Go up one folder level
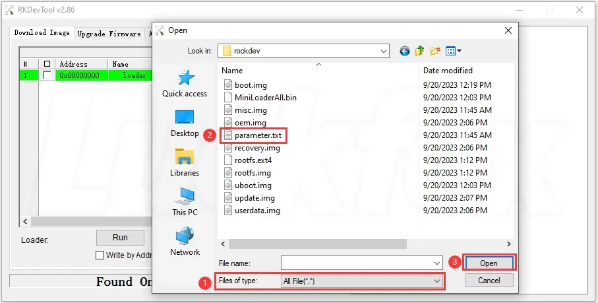The height and width of the screenshot is (303, 598). click(x=419, y=51)
